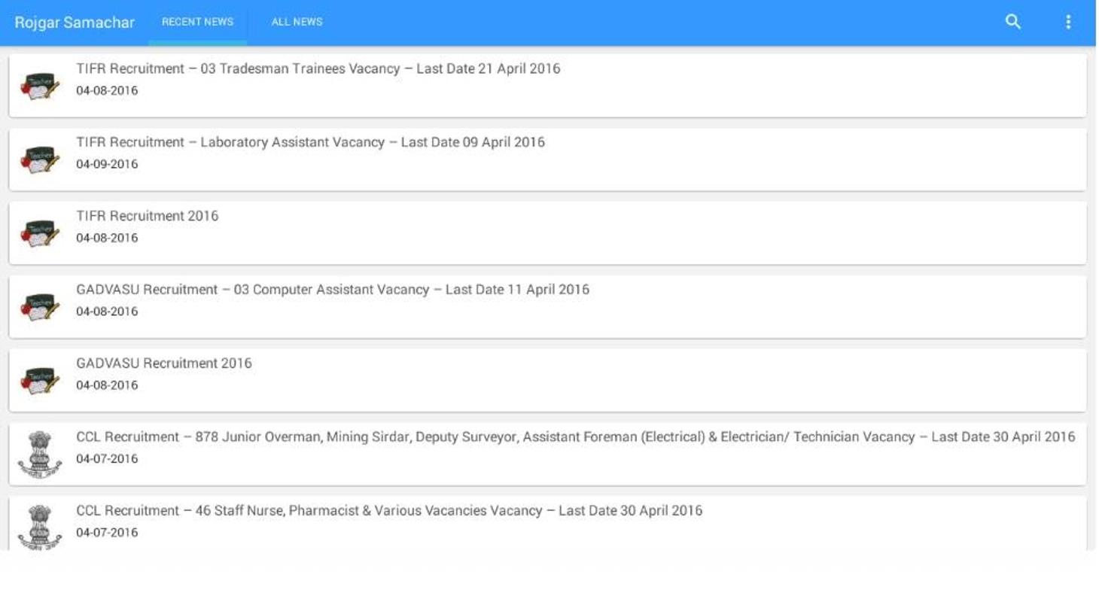The height and width of the screenshot is (602, 1099).
Task: Click date 04-08-2016 under Tradesman Trainees news
Action: [107, 90]
